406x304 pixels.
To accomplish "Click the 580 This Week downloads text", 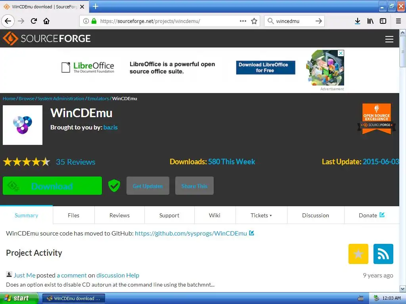I will pyautogui.click(x=232, y=161).
